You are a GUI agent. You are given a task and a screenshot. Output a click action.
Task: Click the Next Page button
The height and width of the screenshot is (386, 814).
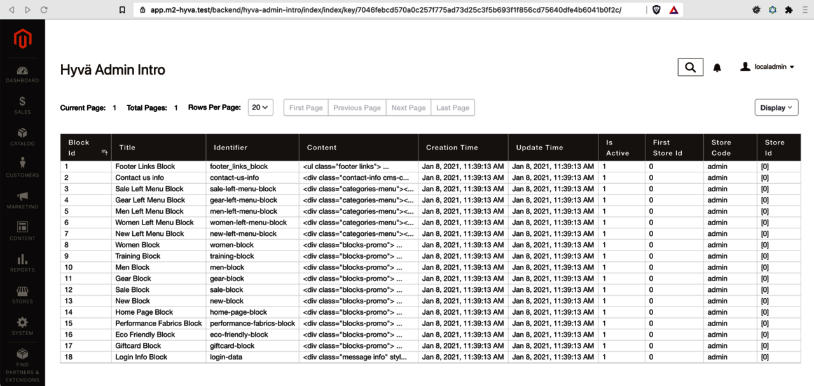pyautogui.click(x=408, y=107)
